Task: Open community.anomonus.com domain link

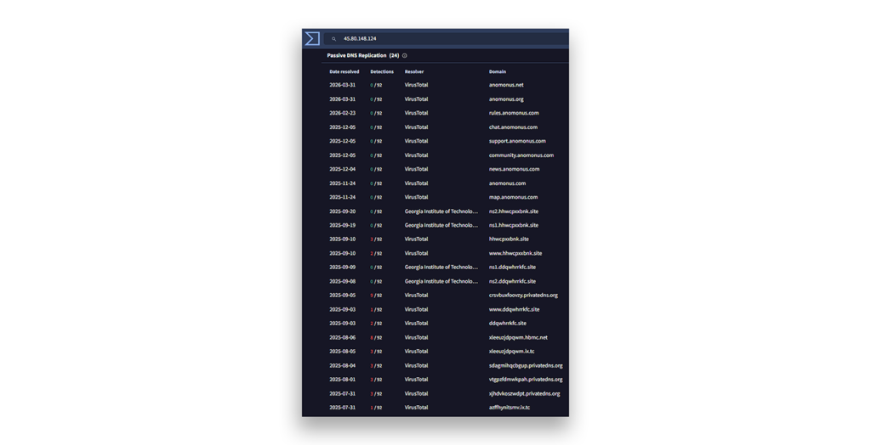Action: (x=521, y=155)
